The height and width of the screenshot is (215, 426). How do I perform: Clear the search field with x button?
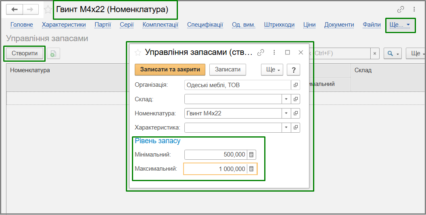tap(375, 54)
